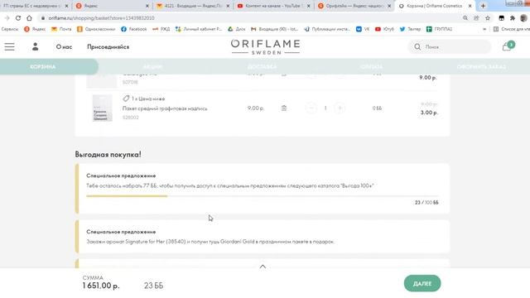Open the Яндекс bookmark

pos(35,29)
